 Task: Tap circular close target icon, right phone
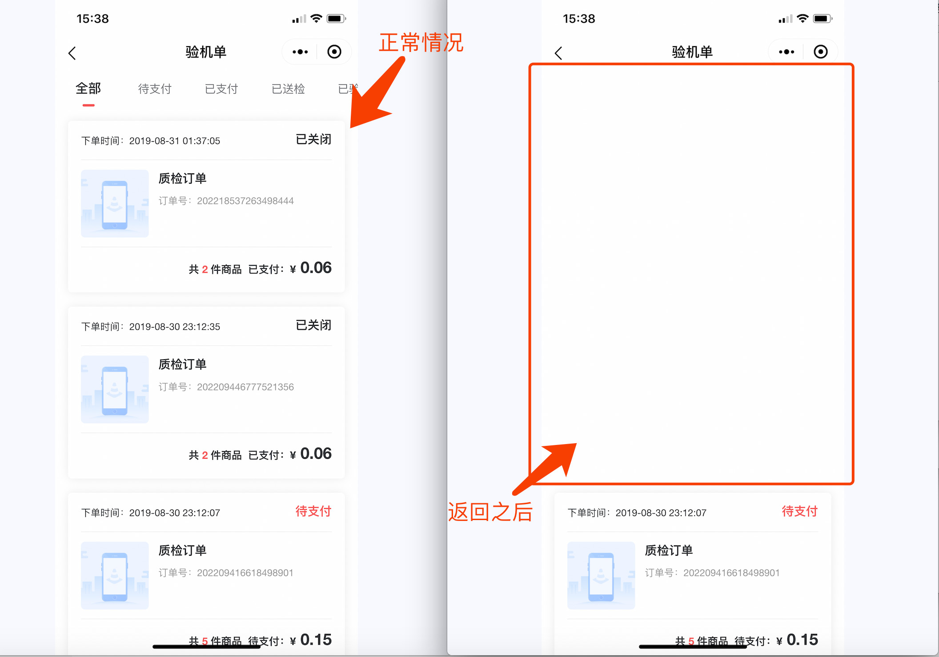(821, 52)
